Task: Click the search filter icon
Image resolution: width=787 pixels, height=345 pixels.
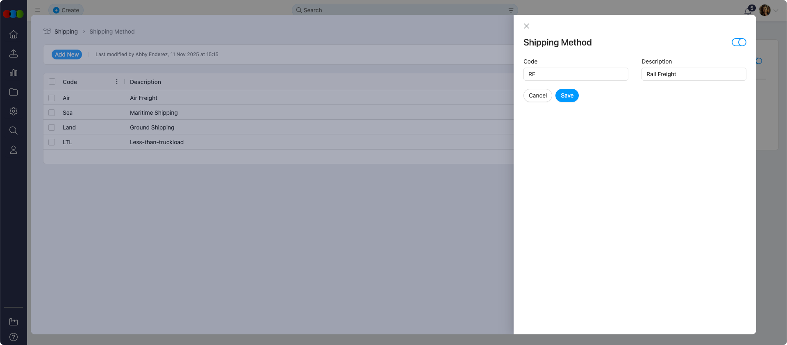Action: [511, 10]
